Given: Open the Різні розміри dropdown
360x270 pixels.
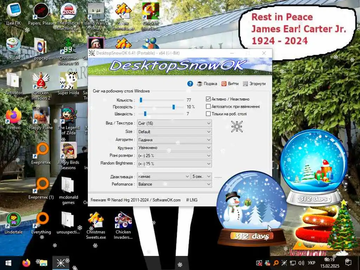Looking at the screenshot, I should tap(174, 156).
